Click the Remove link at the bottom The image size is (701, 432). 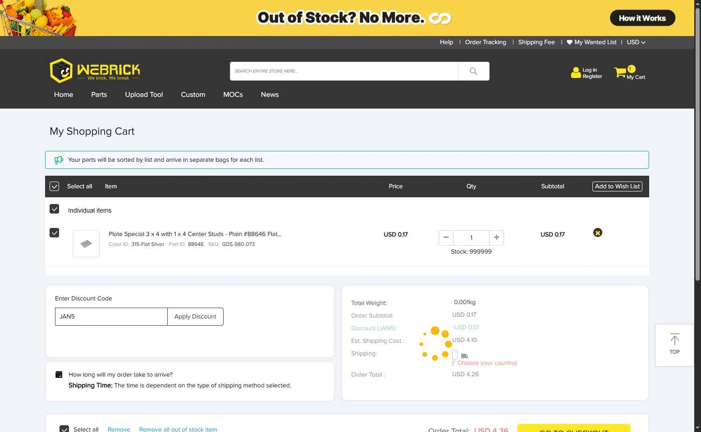pyautogui.click(x=119, y=429)
